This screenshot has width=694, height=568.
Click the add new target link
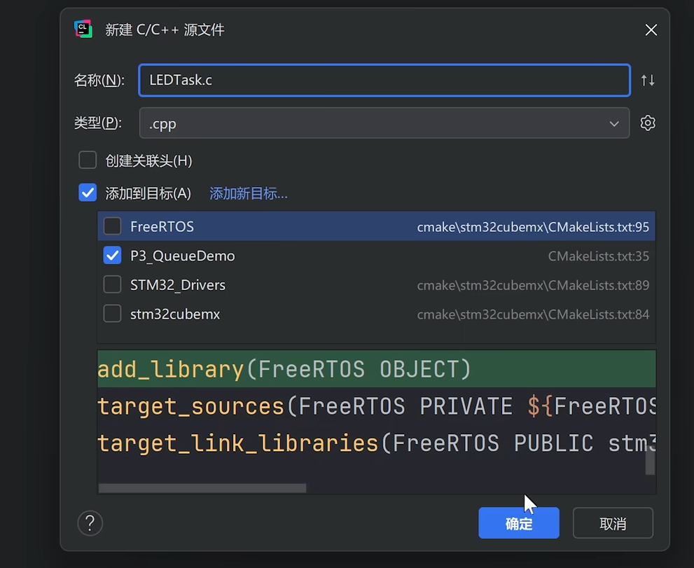point(249,193)
